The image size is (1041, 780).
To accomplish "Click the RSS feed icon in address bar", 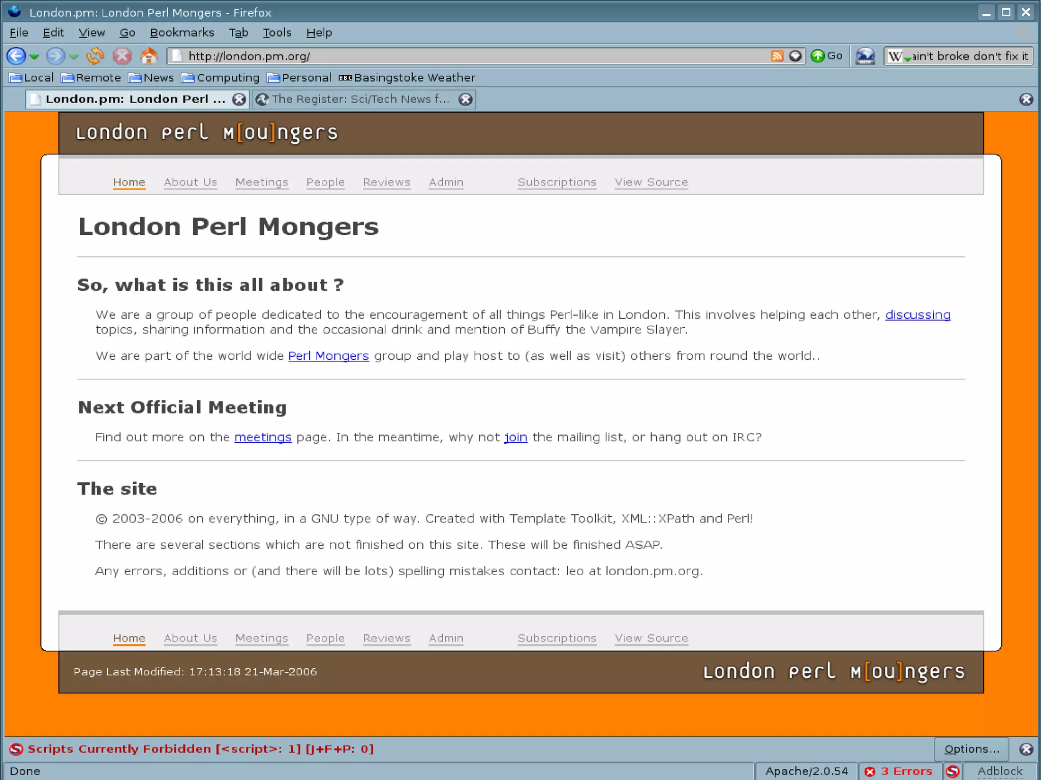I will (x=777, y=56).
